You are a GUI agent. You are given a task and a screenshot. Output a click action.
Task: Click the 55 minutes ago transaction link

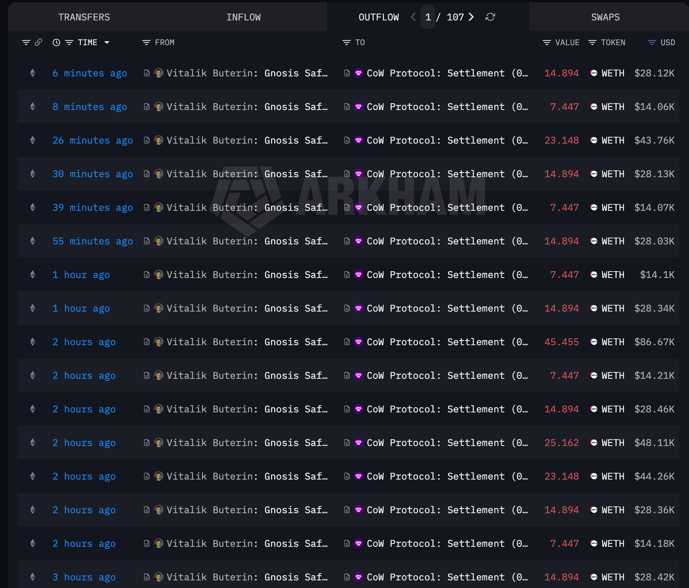coord(93,241)
